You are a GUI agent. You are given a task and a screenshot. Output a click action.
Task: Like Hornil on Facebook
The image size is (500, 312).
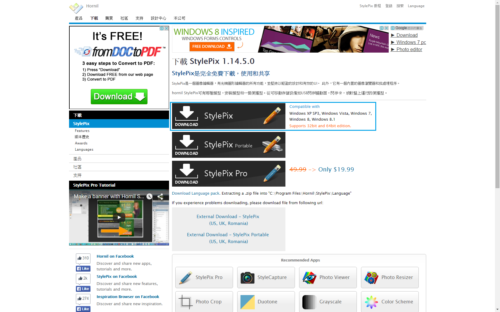tap(83, 269)
